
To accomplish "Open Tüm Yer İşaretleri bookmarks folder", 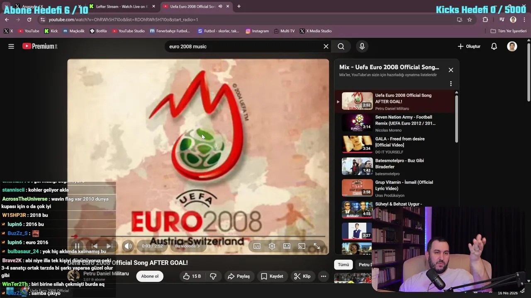I will click(509, 31).
